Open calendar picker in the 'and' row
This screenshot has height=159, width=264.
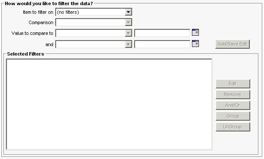pos(195,44)
